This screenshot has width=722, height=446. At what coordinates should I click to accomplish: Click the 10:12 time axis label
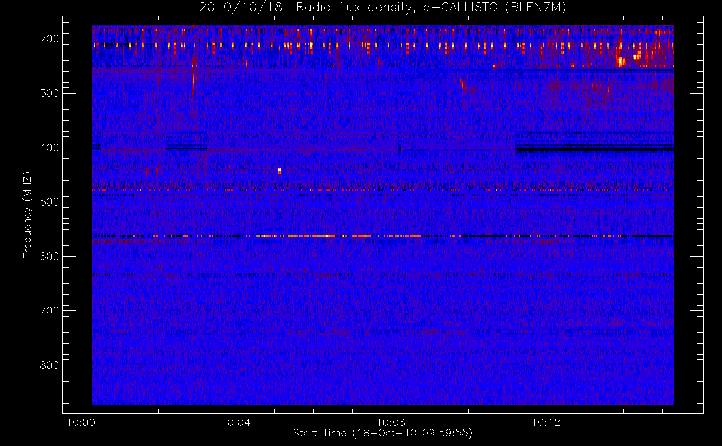pyautogui.click(x=546, y=422)
